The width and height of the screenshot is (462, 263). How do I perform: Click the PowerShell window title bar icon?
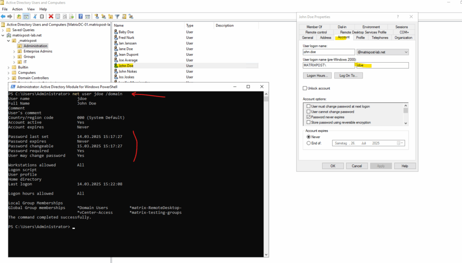coord(13,87)
